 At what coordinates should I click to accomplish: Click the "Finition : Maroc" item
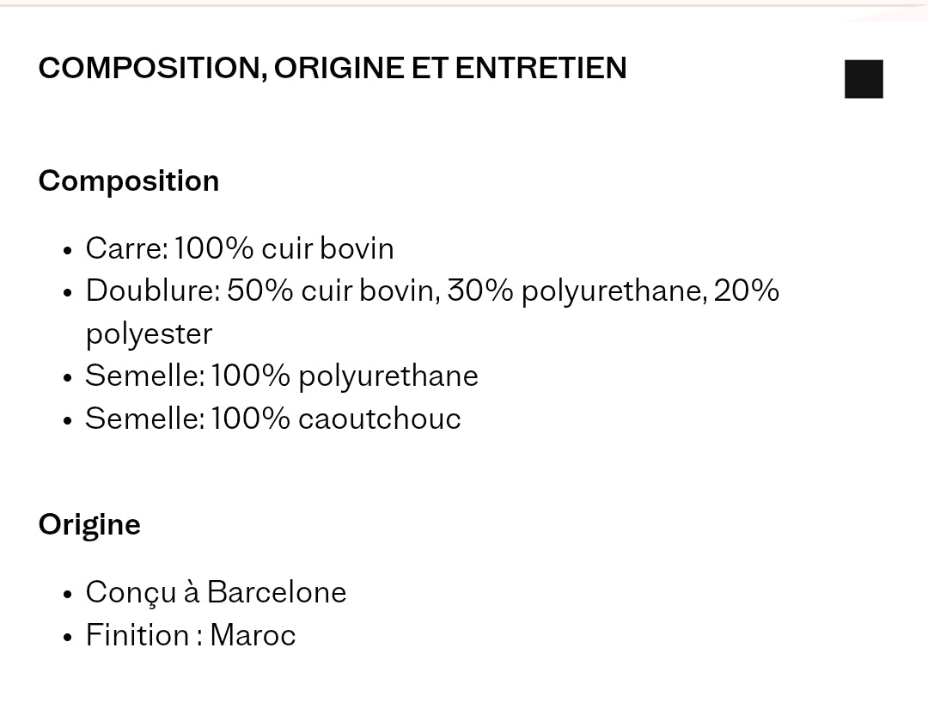click(x=191, y=635)
